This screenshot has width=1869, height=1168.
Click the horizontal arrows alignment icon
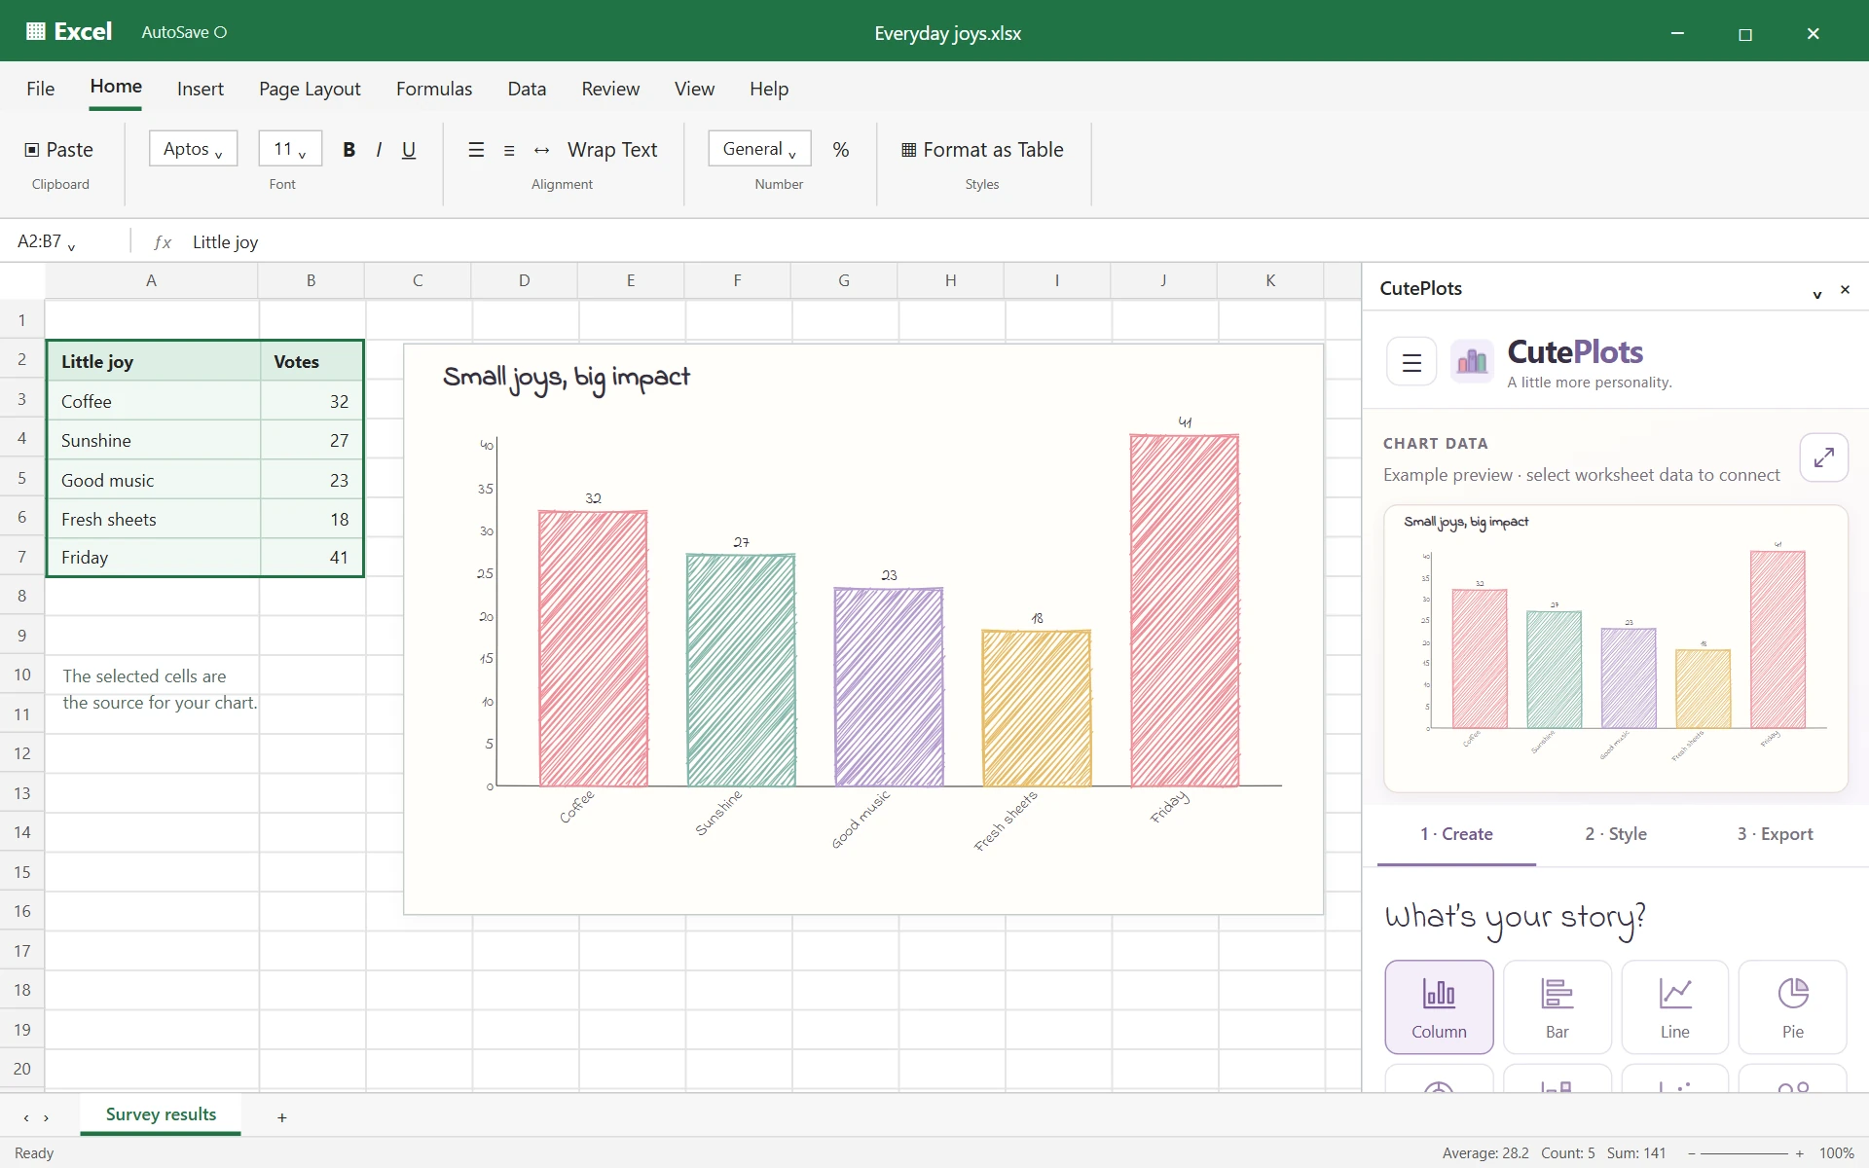(x=542, y=150)
